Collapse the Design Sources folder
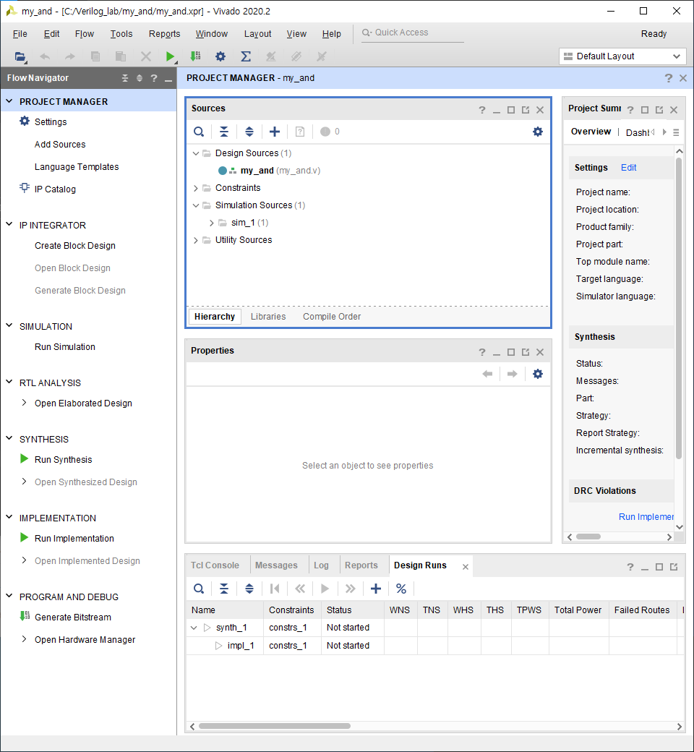The image size is (694, 752). pos(196,153)
